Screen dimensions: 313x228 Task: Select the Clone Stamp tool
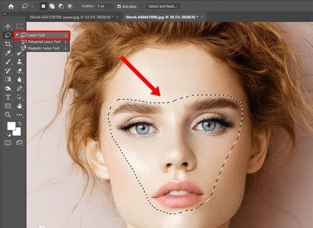click(19, 62)
